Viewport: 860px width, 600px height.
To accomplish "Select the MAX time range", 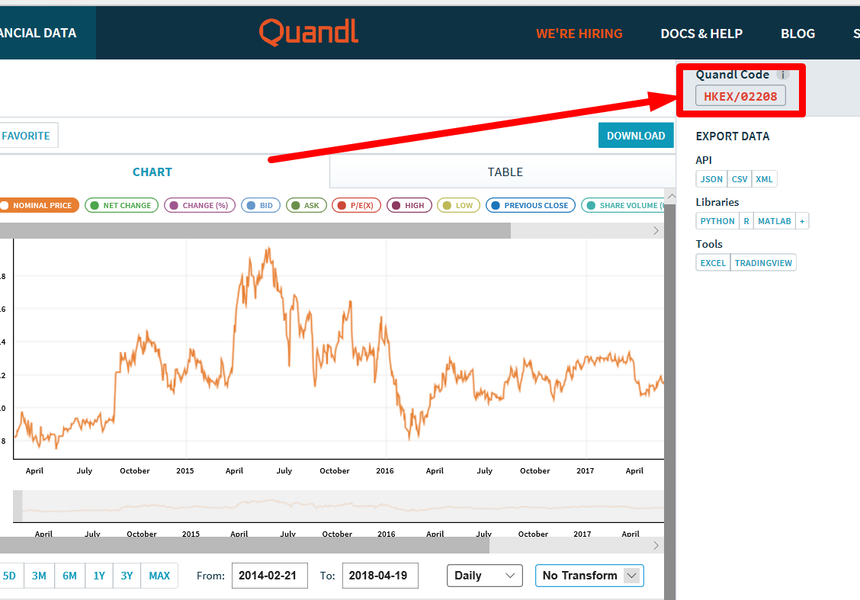I will click(x=159, y=576).
